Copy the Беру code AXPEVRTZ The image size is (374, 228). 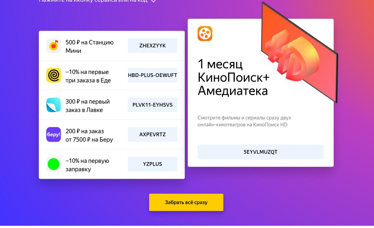(153, 134)
